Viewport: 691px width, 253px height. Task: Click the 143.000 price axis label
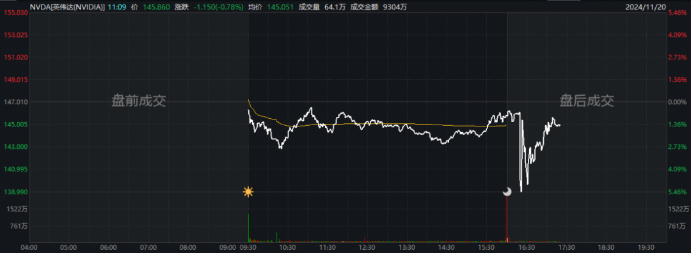[17, 147]
